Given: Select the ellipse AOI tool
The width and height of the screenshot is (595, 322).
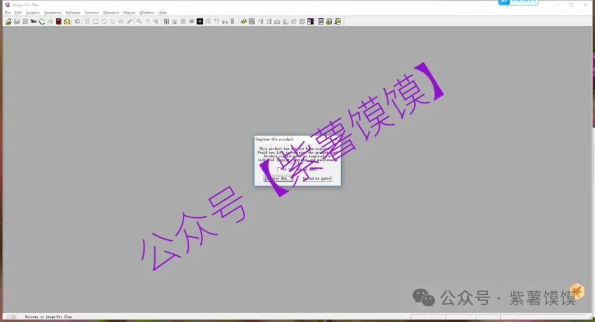Looking at the screenshot, I should [x=104, y=21].
